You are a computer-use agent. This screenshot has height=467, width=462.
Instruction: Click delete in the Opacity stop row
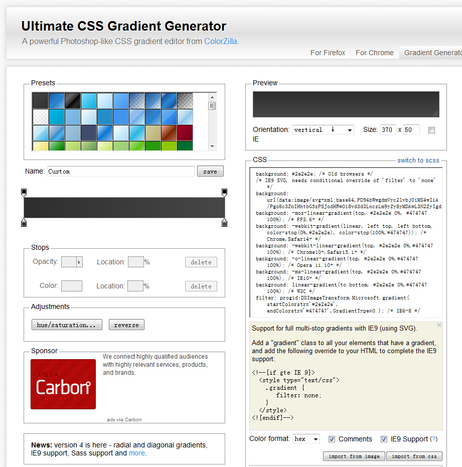(x=201, y=262)
